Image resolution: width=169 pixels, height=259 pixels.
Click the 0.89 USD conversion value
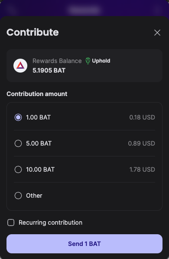[x=142, y=143]
